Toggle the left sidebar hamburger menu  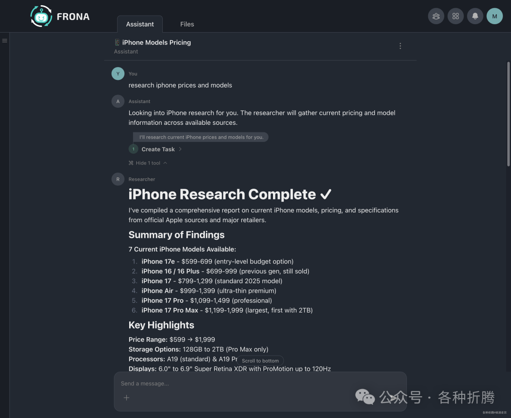(5, 41)
